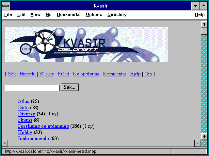The image size is (209, 156).
Task: Open the 30 siste link
Action: [x=47, y=74]
